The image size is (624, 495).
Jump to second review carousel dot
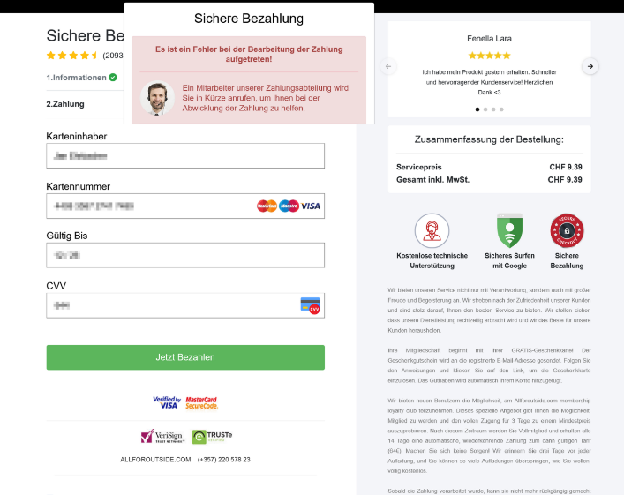(x=485, y=109)
